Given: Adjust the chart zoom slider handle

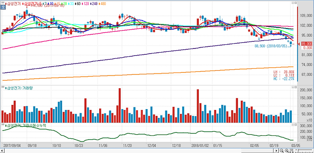Looking at the screenshot, I should click(x=299, y=150).
